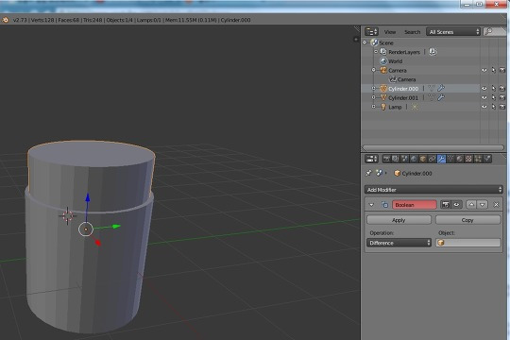Open the Physics properties tab
Image resolution: width=510 pixels, height=340 pixels.
(487, 159)
